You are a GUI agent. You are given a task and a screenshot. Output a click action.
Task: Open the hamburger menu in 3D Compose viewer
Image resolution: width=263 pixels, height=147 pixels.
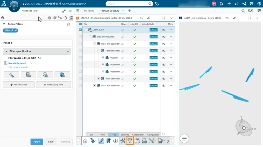(x=184, y=139)
